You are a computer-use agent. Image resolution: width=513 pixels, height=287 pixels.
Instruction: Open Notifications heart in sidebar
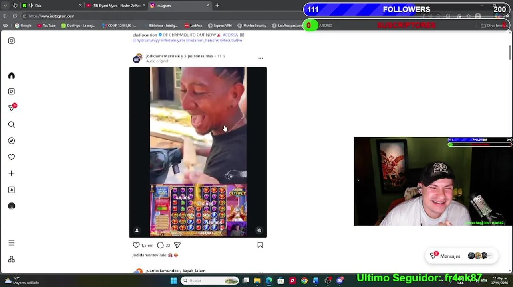point(12,157)
